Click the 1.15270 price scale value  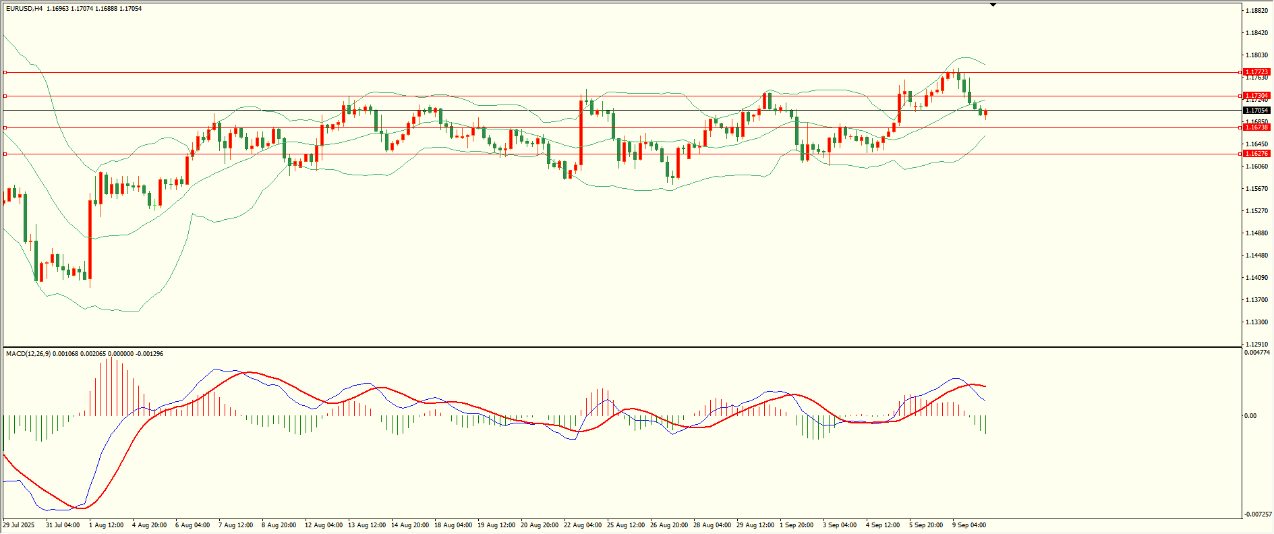[x=1256, y=211]
